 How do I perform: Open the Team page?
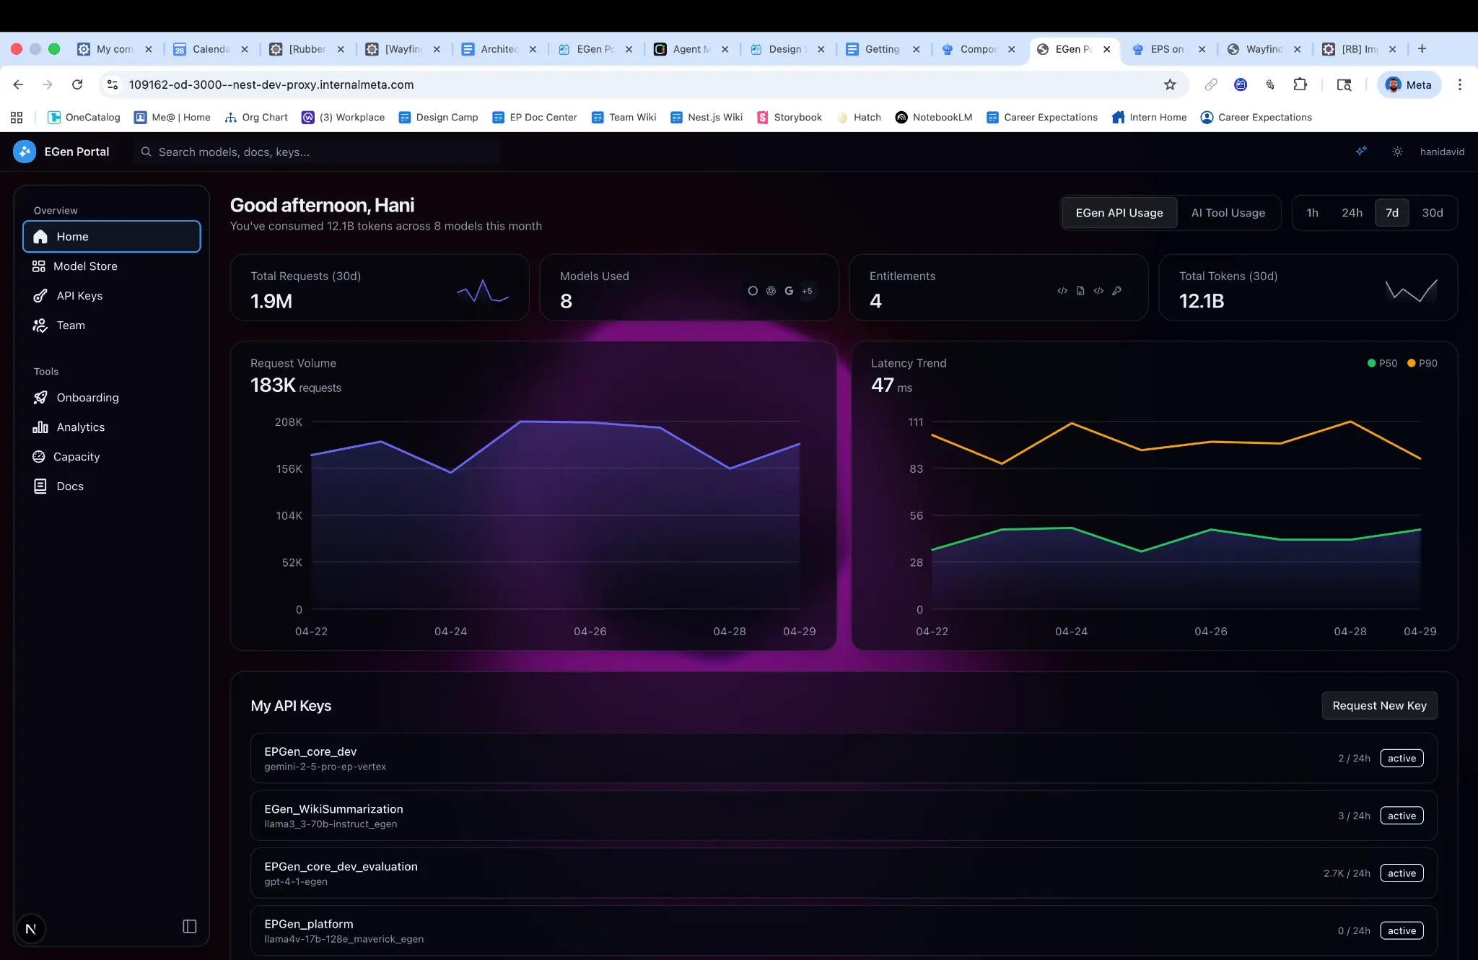pyautogui.click(x=112, y=326)
